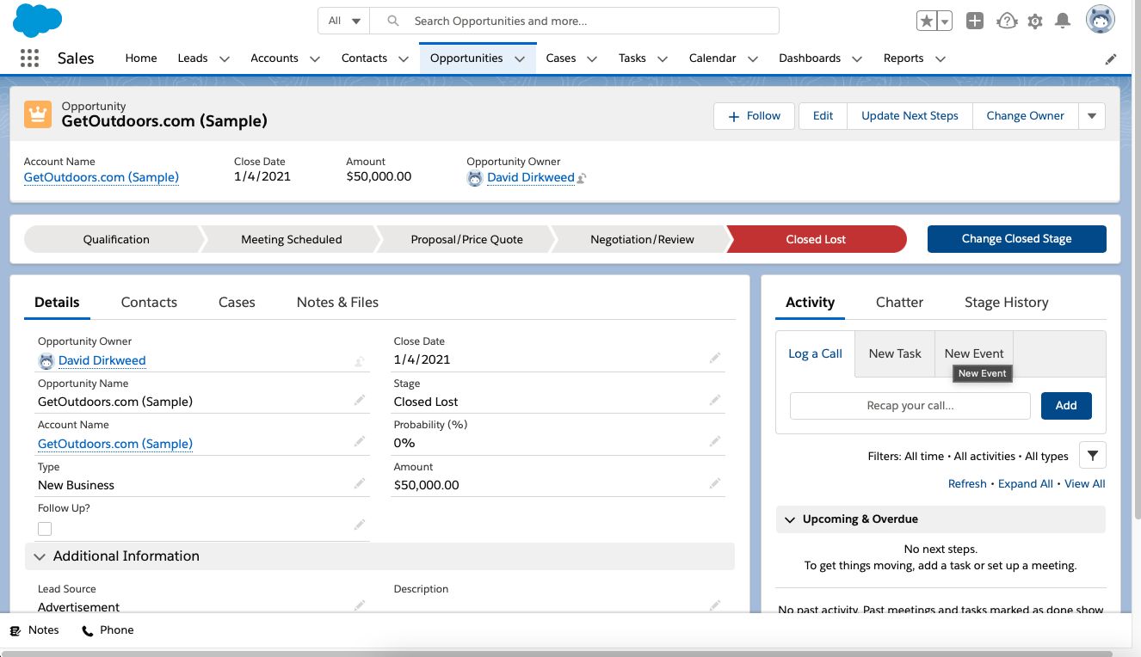The width and height of the screenshot is (1141, 657).
Task: Edit the Lead Source pencil icon
Action: pos(359,605)
